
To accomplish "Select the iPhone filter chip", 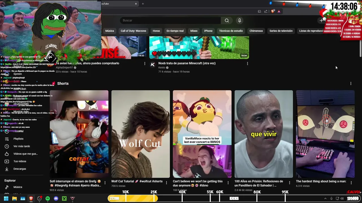I will click(208, 31).
